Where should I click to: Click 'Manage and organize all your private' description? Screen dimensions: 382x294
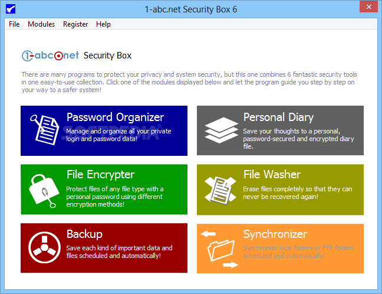click(x=118, y=135)
